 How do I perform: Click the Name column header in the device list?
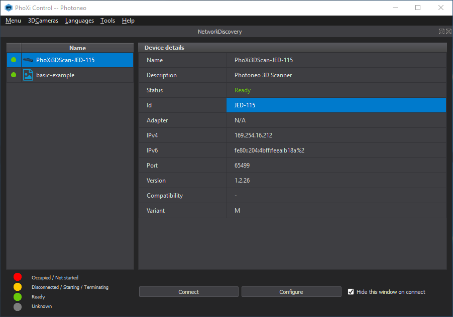(x=77, y=48)
